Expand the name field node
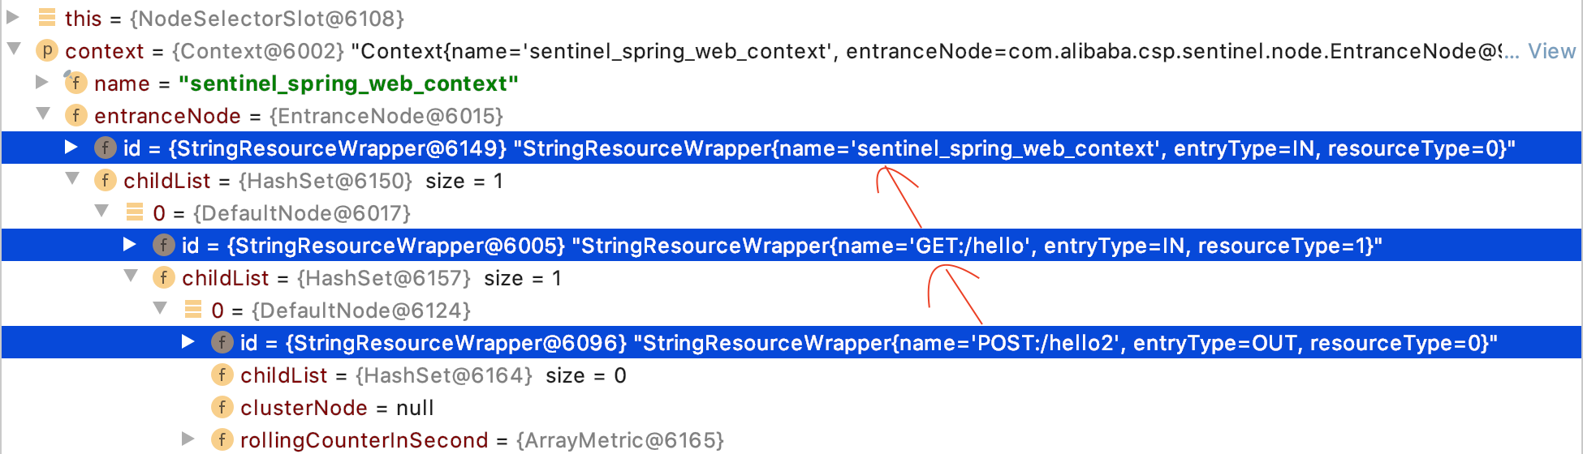 (42, 82)
